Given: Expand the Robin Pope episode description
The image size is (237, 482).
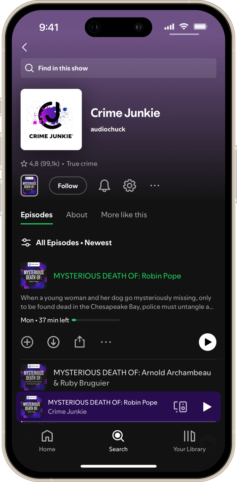Looking at the screenshot, I should 117,302.
